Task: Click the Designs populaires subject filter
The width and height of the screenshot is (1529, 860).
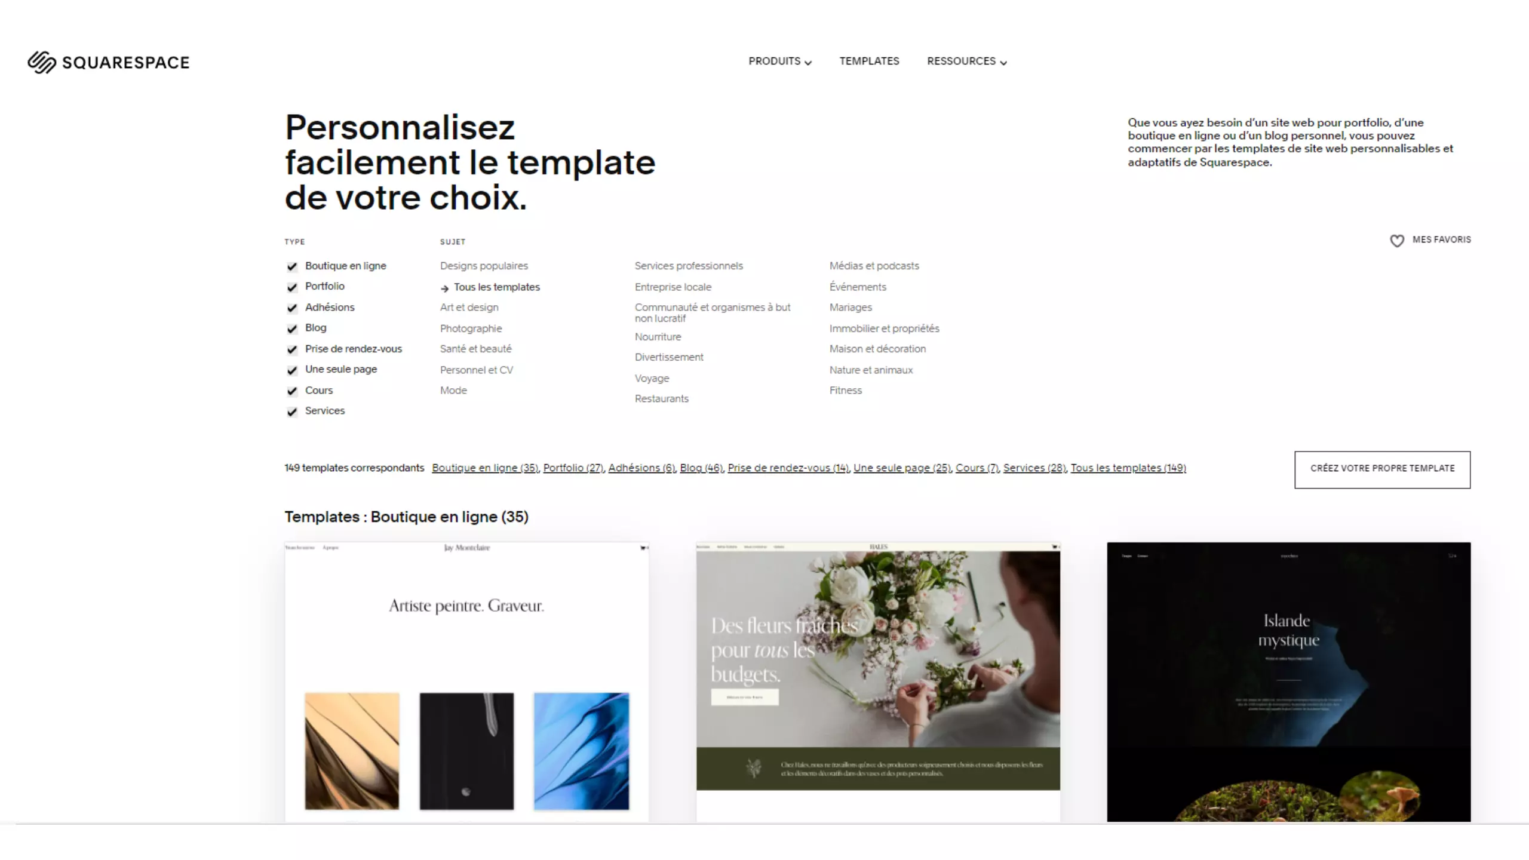Action: 484,265
